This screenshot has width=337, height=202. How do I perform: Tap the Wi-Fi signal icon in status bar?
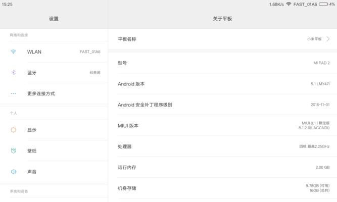288,4
